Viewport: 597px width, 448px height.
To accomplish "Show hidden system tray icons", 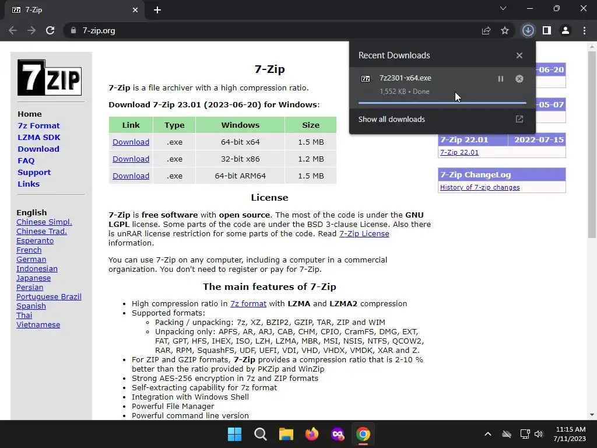I will click(488, 434).
